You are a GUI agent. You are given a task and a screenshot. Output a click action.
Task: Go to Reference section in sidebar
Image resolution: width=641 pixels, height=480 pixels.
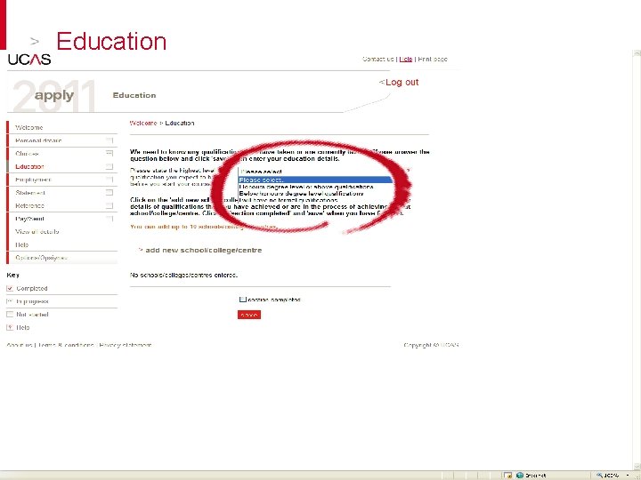30,205
